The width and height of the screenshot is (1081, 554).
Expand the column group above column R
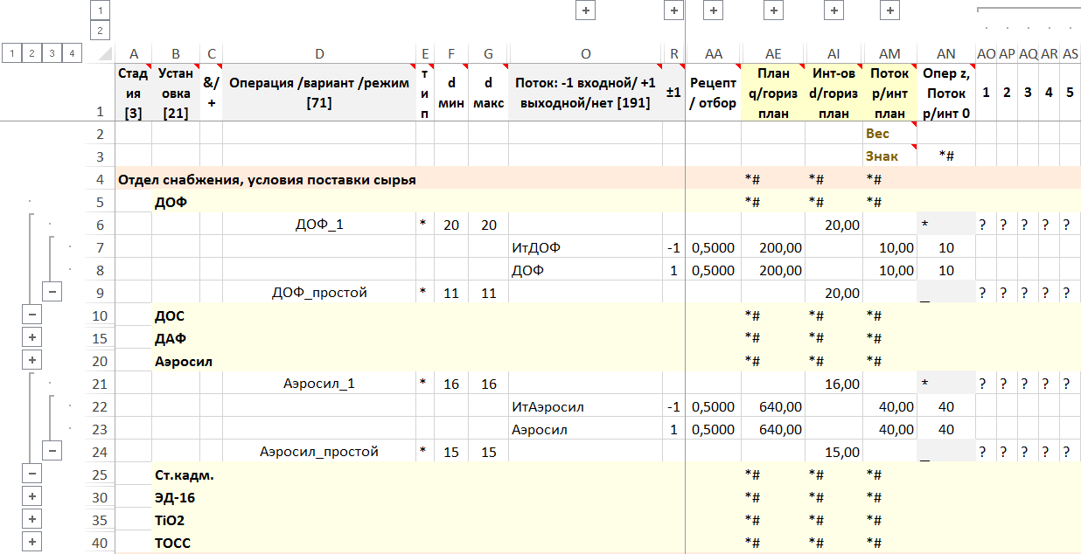click(673, 10)
